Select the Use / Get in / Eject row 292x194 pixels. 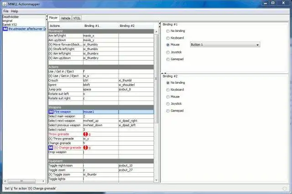pos(101,71)
